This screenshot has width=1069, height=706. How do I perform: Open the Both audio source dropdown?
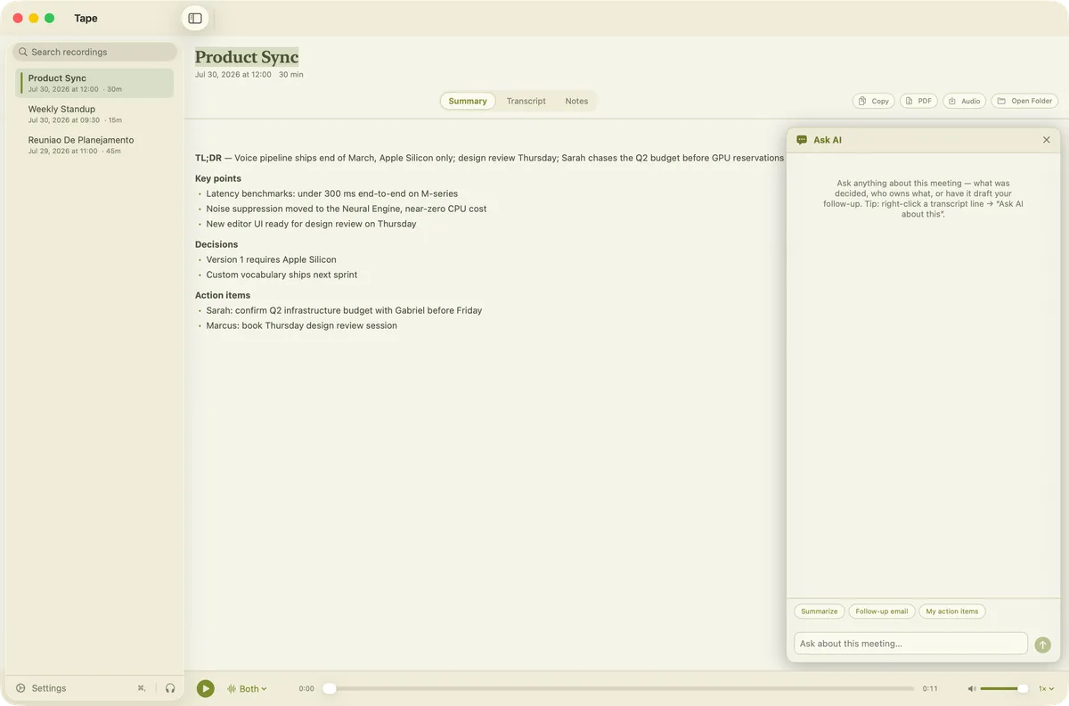click(248, 688)
